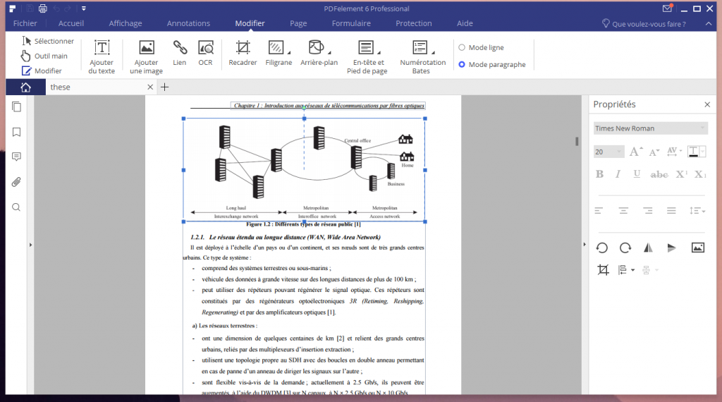Viewport: 722px width, 402px height.
Task: Flip image horizontally
Action: [649, 248]
